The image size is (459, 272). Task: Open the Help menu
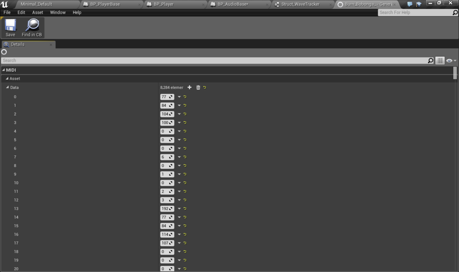pyautogui.click(x=77, y=12)
